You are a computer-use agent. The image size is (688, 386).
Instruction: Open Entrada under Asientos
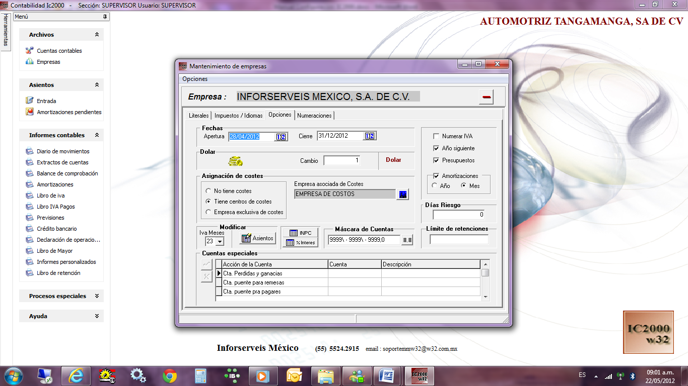pyautogui.click(x=46, y=101)
